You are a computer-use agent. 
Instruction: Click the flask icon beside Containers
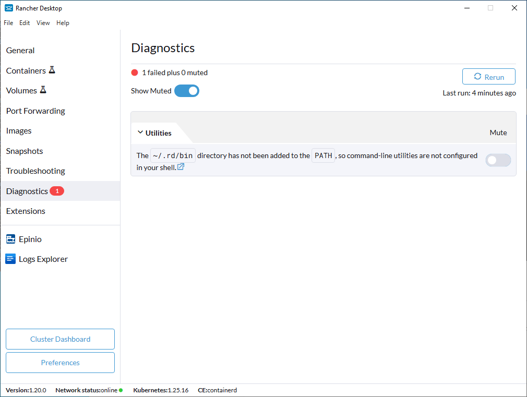(52, 70)
